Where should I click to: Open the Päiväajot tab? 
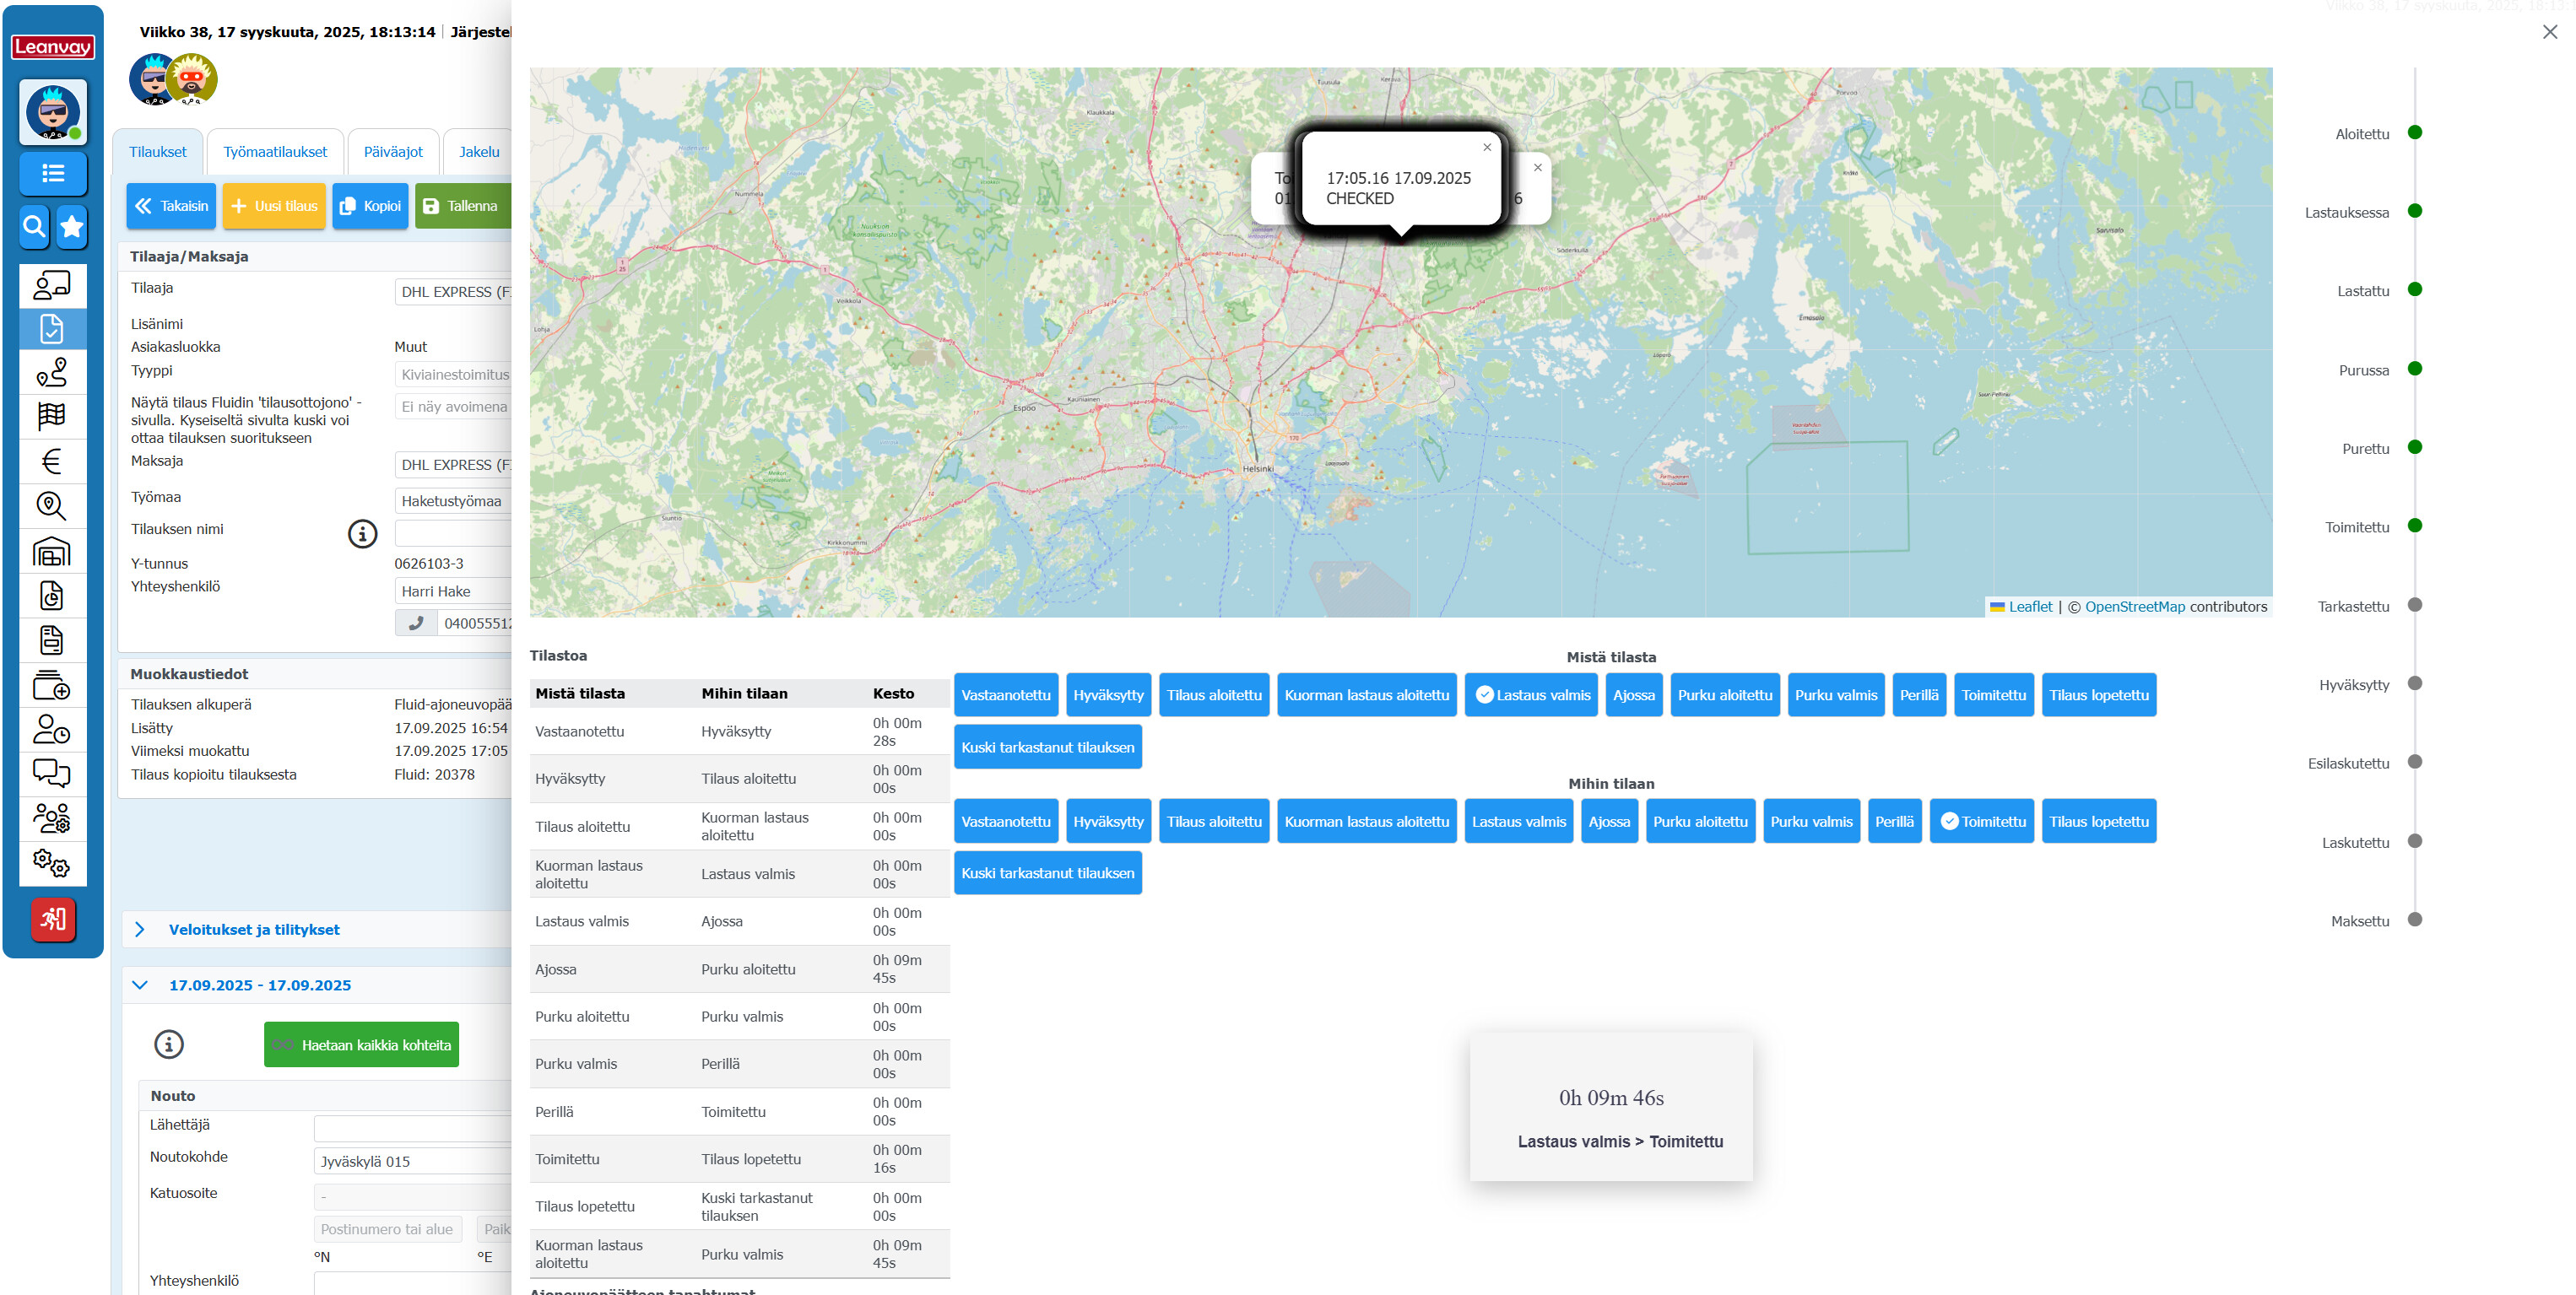[x=393, y=152]
